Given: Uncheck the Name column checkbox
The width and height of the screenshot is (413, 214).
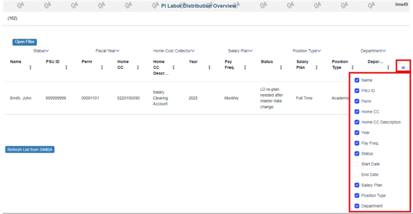Looking at the screenshot, I should tap(357, 80).
